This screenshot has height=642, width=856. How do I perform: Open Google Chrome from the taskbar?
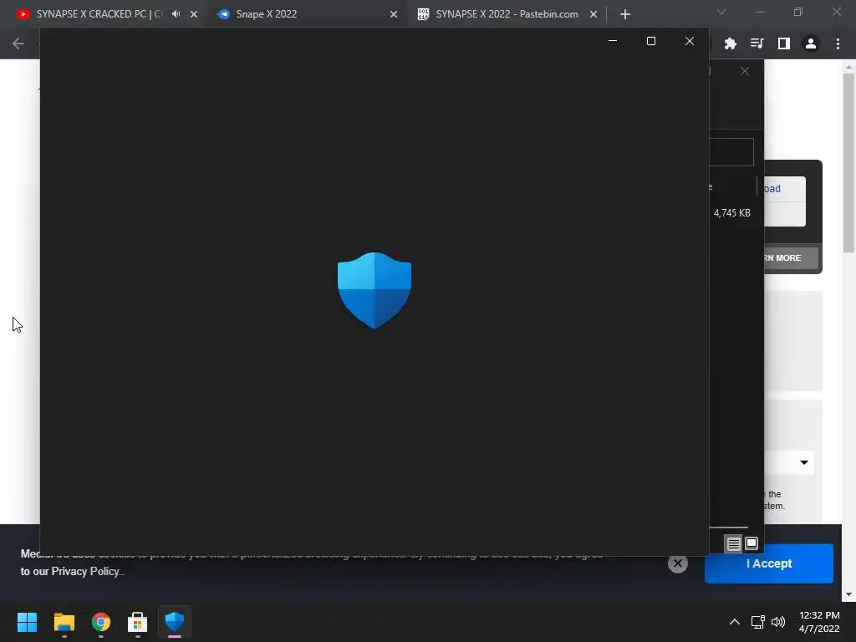(x=101, y=622)
